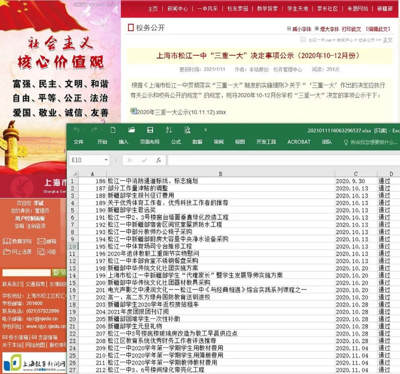Click the Name Box showing E10
This screenshot has height=374, width=400.
(x=86, y=160)
